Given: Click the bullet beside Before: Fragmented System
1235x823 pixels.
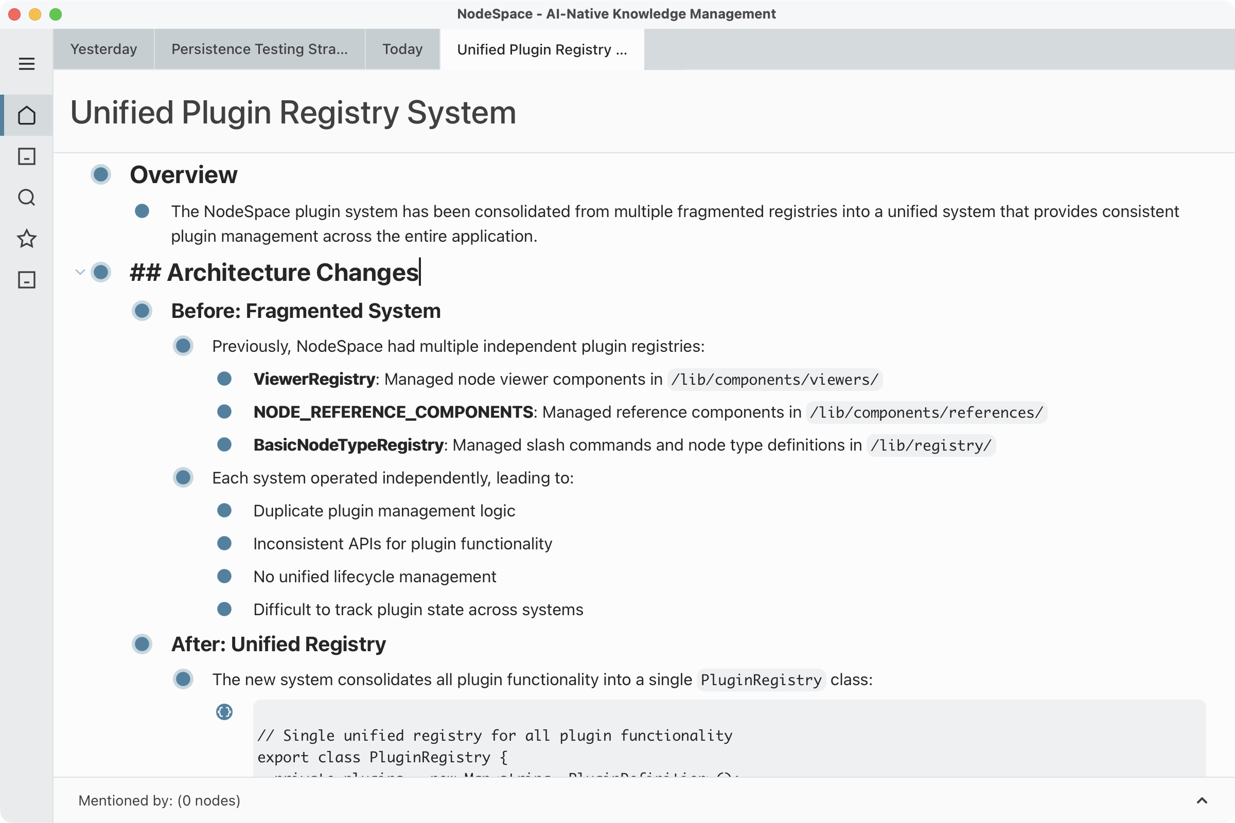Looking at the screenshot, I should pyautogui.click(x=142, y=311).
